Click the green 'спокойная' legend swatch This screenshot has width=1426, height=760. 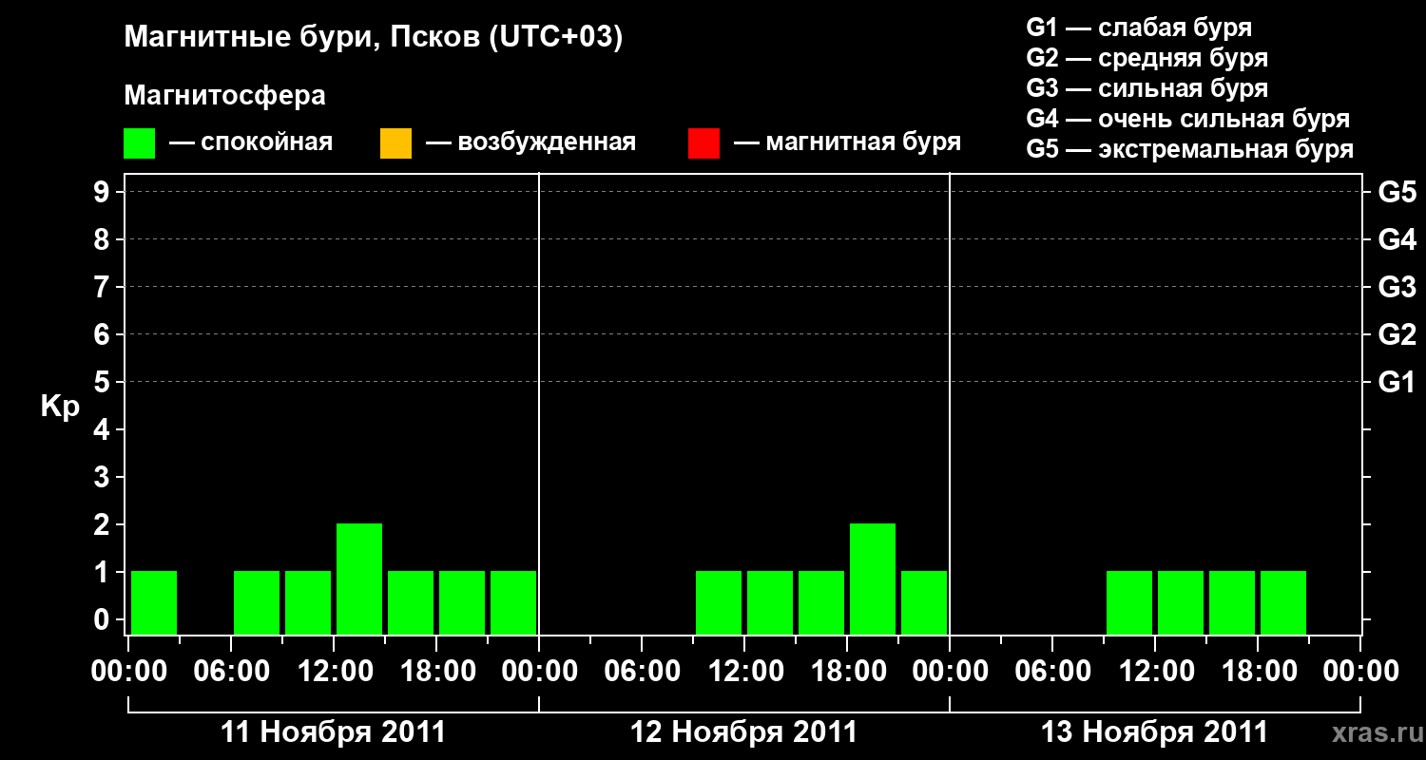tap(139, 143)
